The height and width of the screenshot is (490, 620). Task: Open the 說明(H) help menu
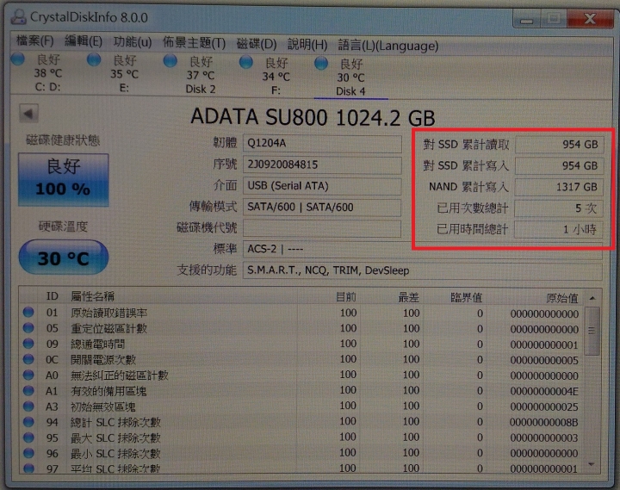pos(307,44)
